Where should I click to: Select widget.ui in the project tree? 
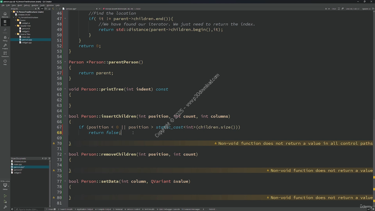[x=26, y=23]
